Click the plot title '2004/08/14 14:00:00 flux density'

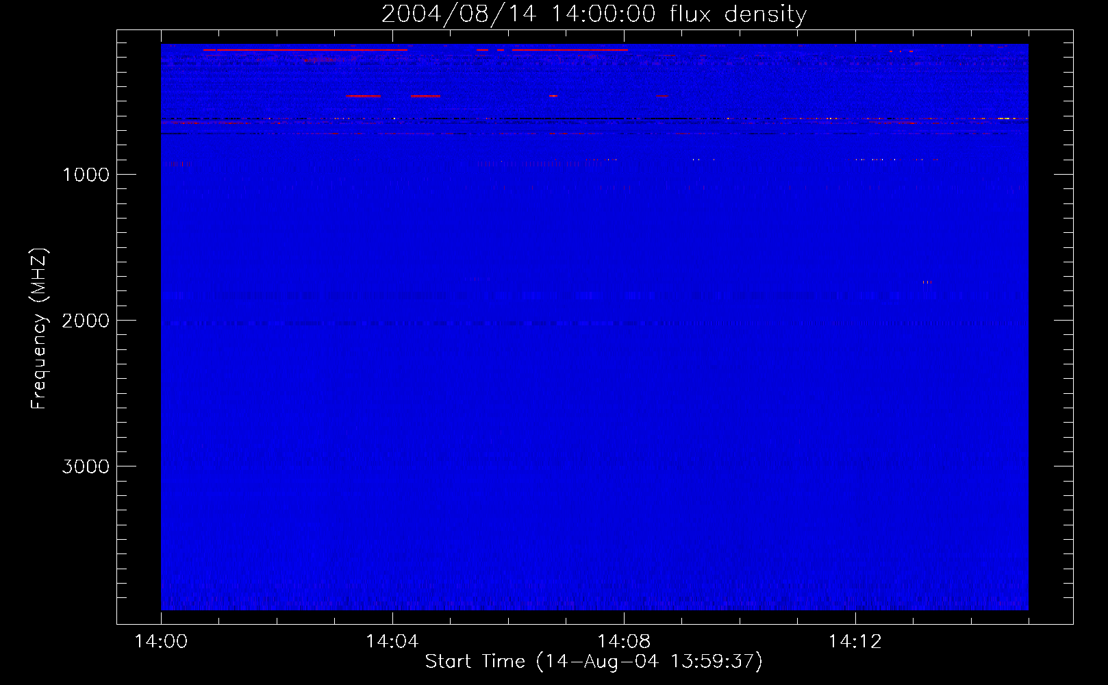[594, 14]
